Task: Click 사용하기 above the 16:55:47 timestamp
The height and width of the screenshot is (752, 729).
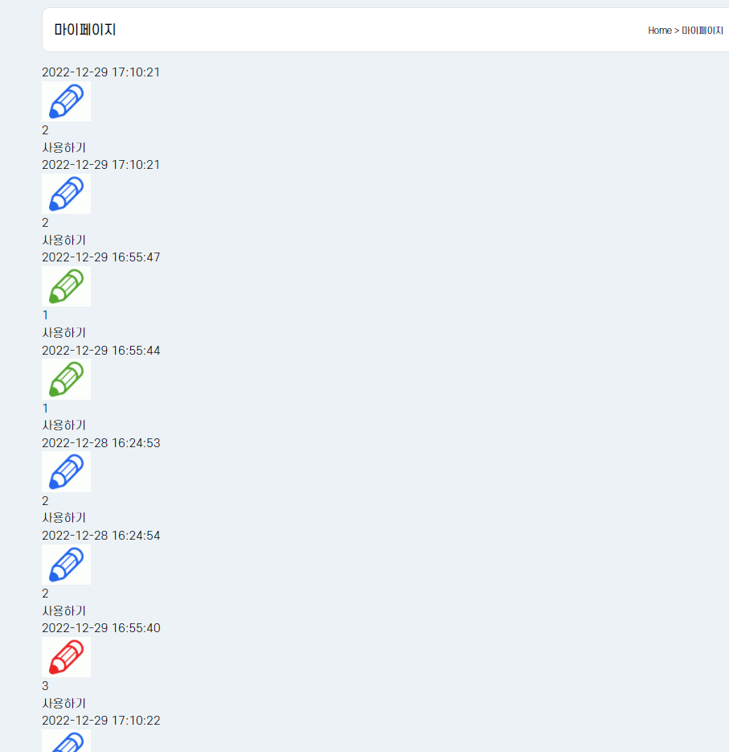Action: pyautogui.click(x=63, y=240)
